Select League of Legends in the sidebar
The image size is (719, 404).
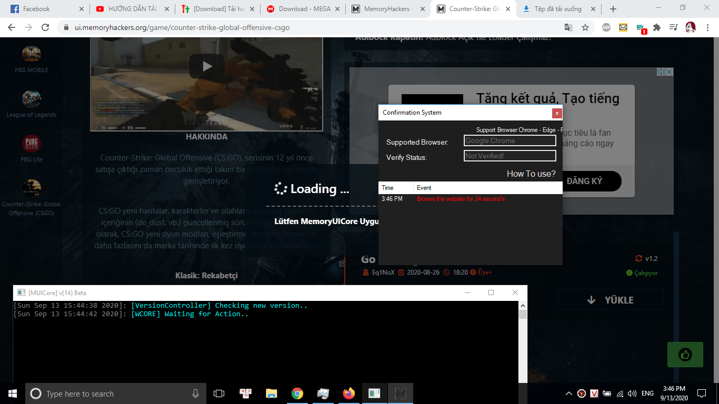tap(32, 104)
